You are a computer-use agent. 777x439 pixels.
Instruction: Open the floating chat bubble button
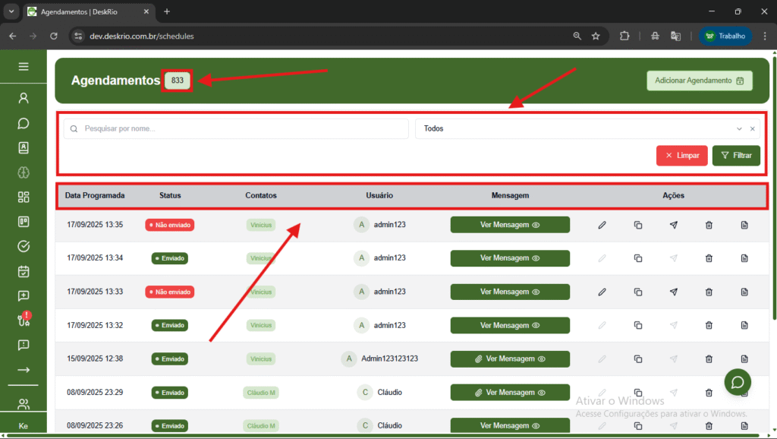[737, 382]
